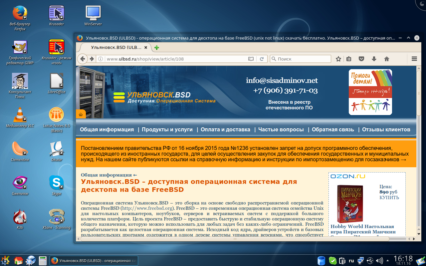
Task: Click the info@sisadminov.net email text
Action: click(282, 80)
